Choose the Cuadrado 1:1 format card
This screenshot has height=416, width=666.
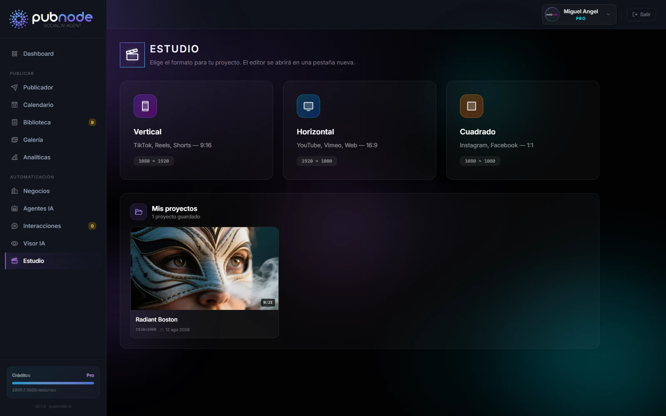point(523,130)
